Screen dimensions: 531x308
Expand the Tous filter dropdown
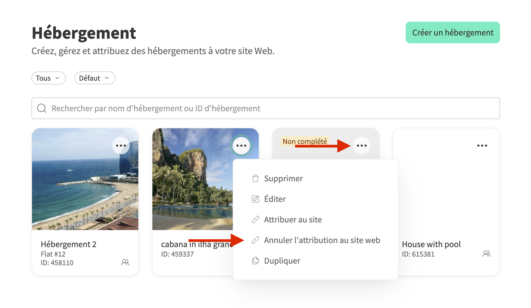pos(49,78)
